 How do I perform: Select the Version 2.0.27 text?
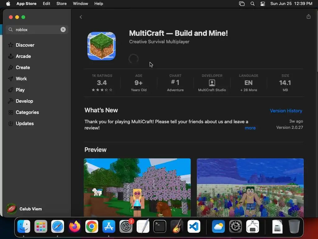(290, 127)
